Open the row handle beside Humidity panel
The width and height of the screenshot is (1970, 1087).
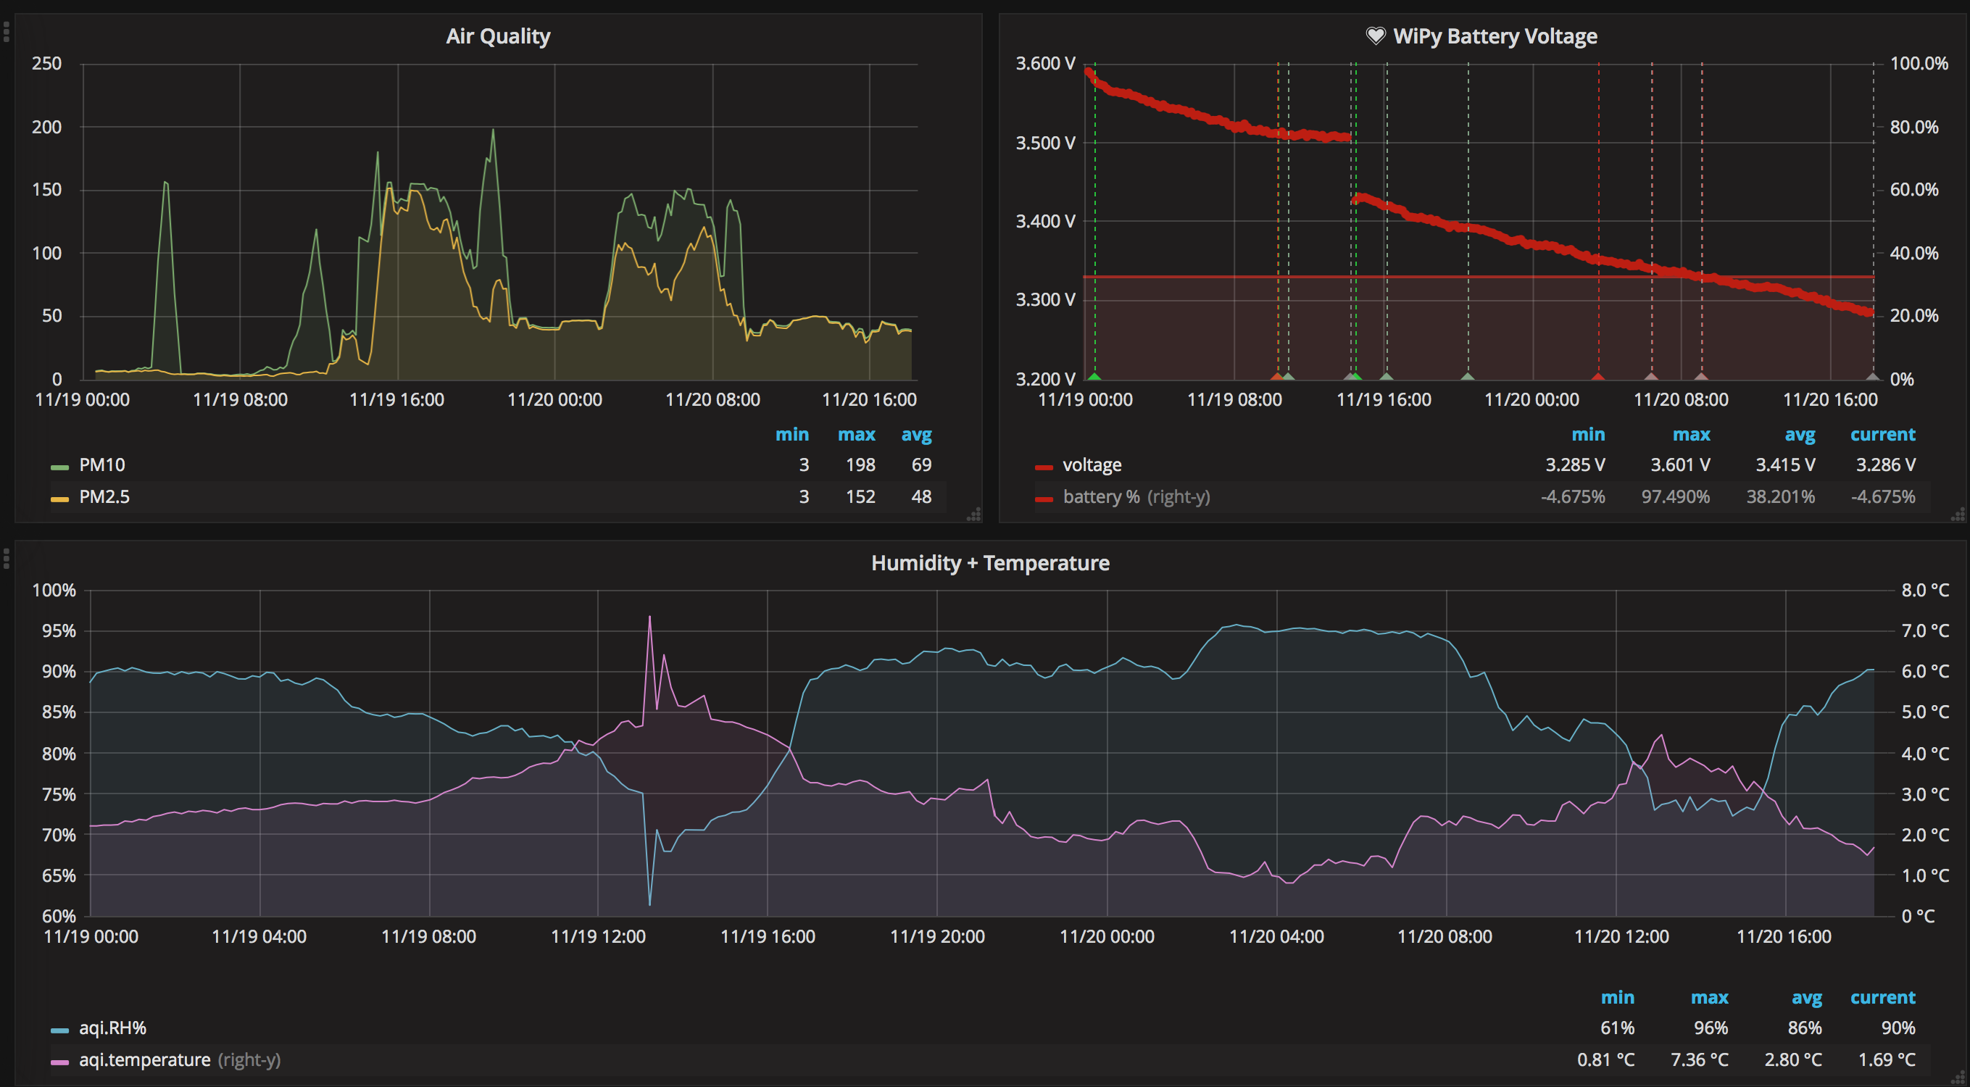[6, 559]
